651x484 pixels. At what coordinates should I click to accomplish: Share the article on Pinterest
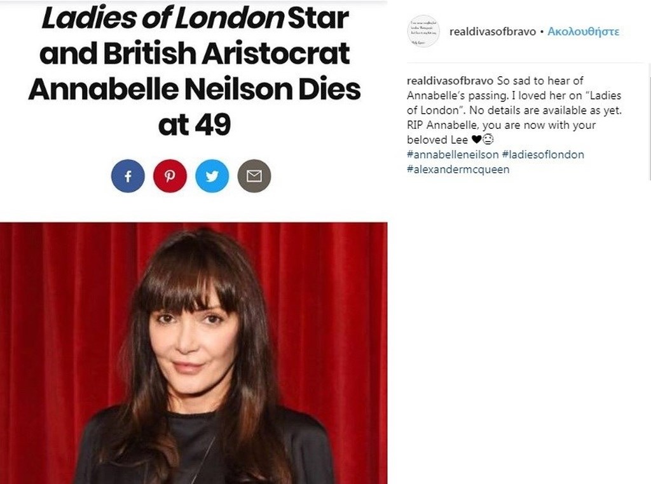[170, 176]
